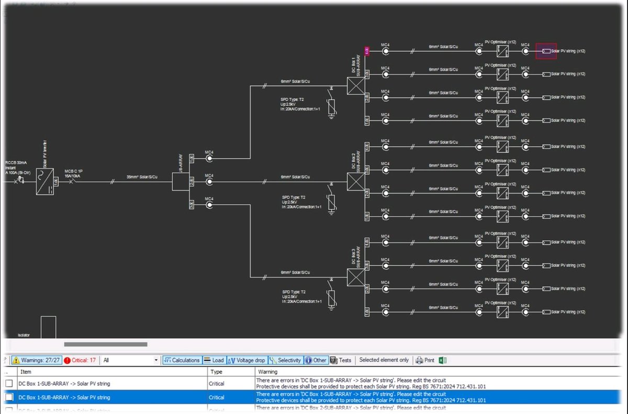The width and height of the screenshot is (628, 414).
Task: Sort by the Item column header
Action: point(112,372)
